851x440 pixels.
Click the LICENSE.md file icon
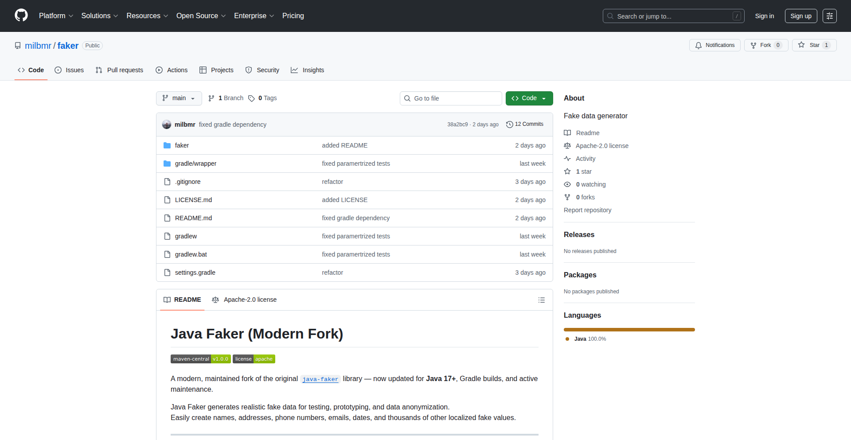167,200
